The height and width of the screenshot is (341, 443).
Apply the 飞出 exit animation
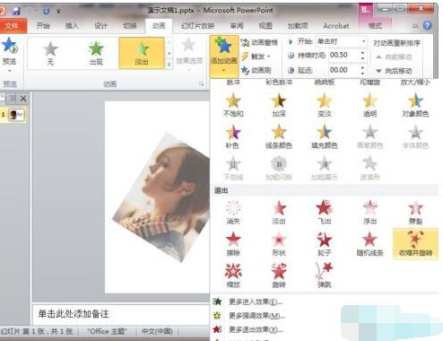[325, 213]
